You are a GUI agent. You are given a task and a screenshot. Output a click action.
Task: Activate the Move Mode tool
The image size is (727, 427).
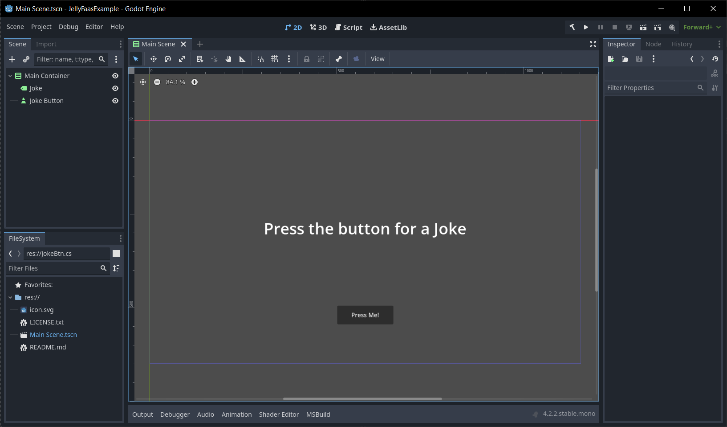point(154,59)
